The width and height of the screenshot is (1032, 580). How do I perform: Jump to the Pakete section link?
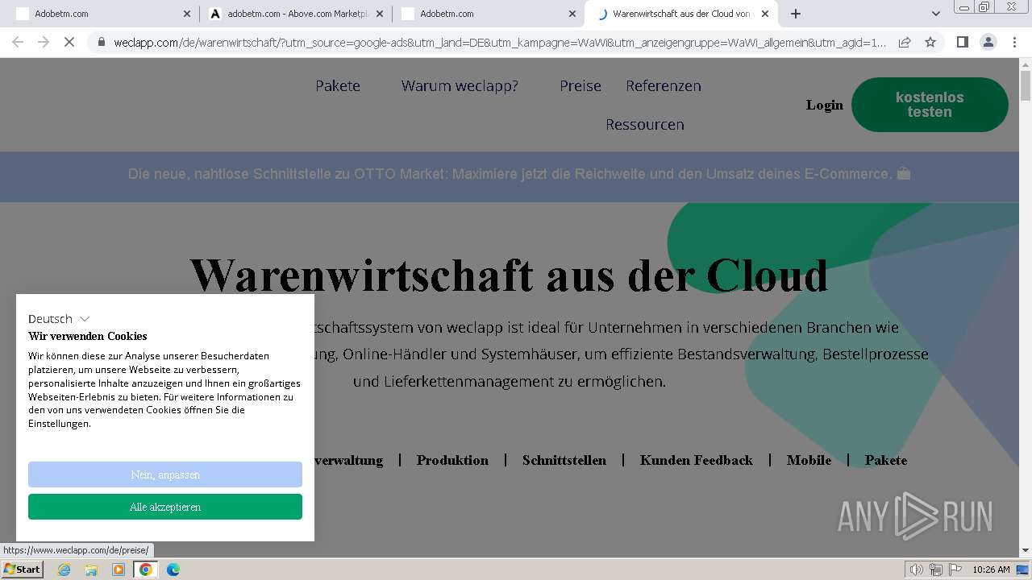(x=886, y=460)
